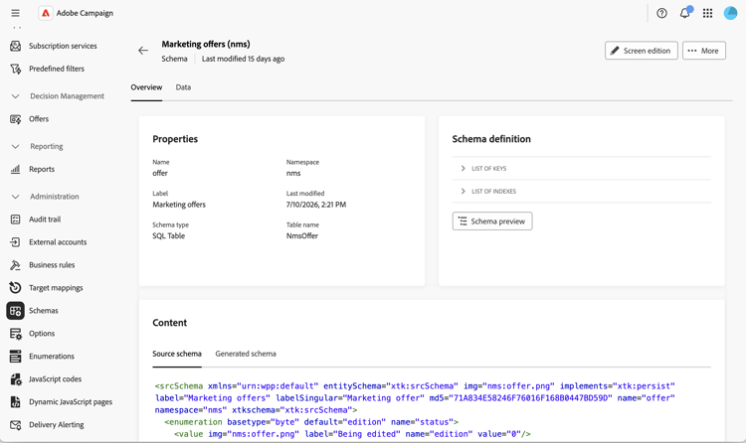The image size is (746, 443).
Task: Click the Schemas icon in sidebar
Action: pyautogui.click(x=15, y=311)
